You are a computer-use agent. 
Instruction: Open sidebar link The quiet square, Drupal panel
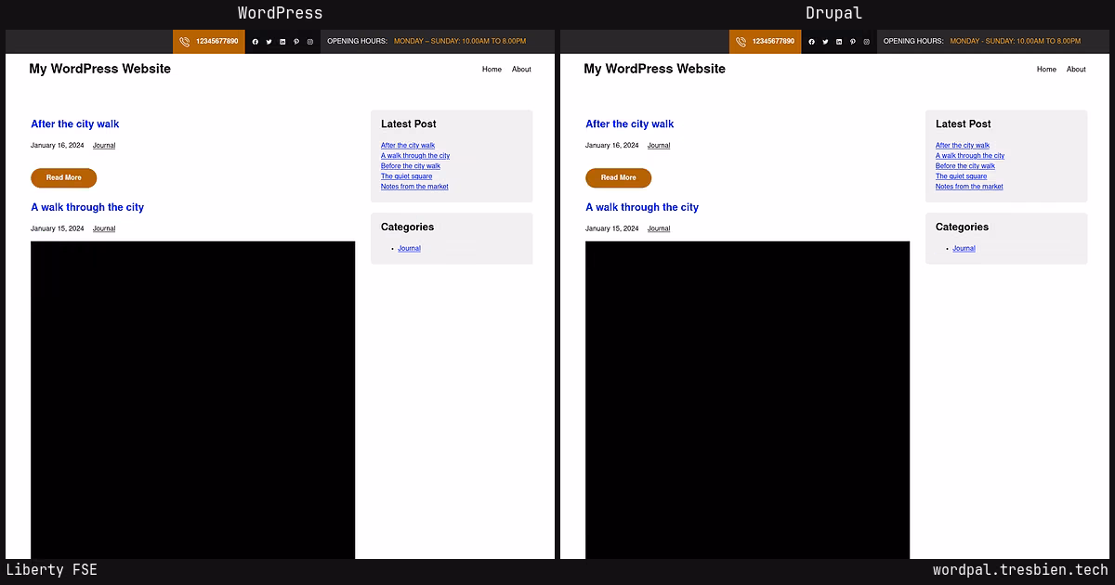pos(962,176)
